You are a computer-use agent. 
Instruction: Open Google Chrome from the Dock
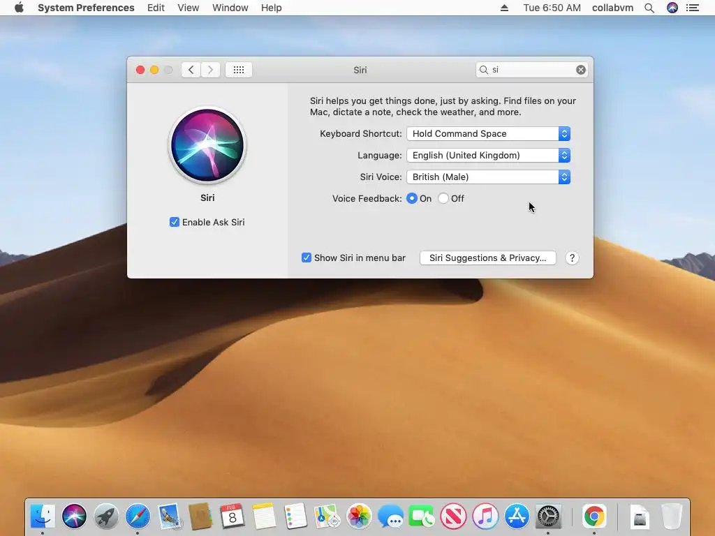pos(594,516)
